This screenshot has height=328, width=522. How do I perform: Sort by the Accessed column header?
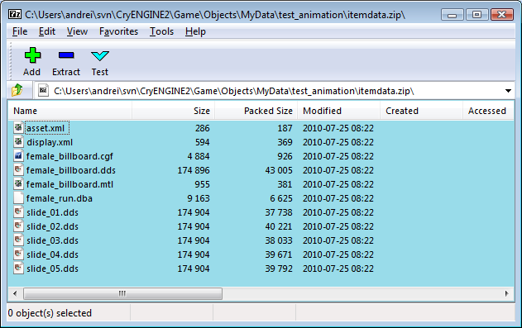pyautogui.click(x=488, y=111)
